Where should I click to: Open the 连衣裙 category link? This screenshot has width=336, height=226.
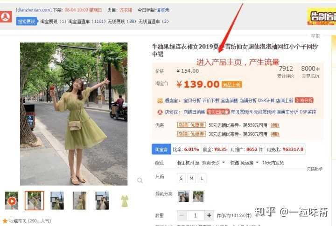(x=126, y=10)
